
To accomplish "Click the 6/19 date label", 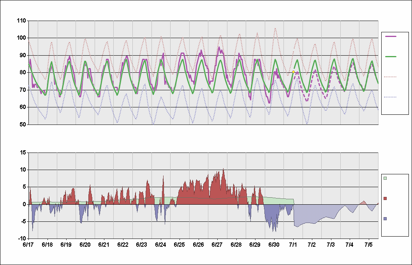I will (66, 245).
